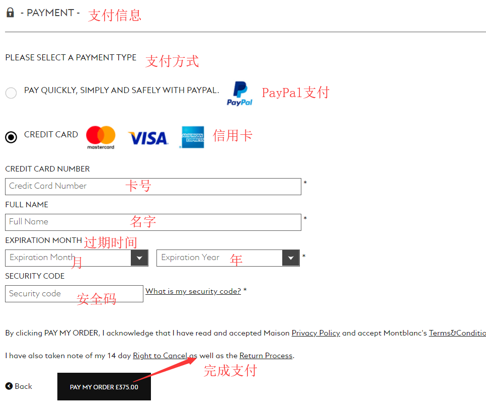Image resolution: width=486 pixels, height=416 pixels.
Task: Open the Right to Cancel link
Action: pyautogui.click(x=160, y=356)
